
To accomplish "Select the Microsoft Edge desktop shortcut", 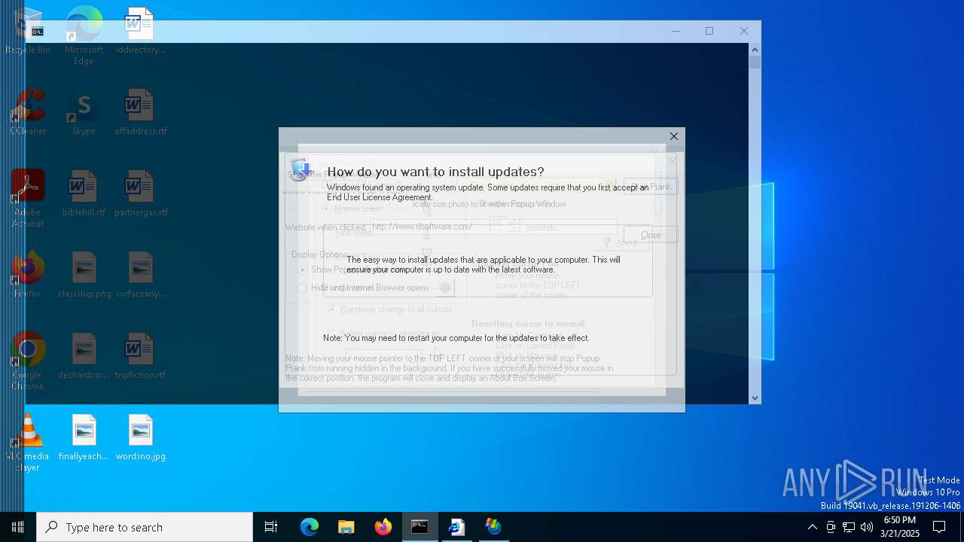I will point(84,35).
